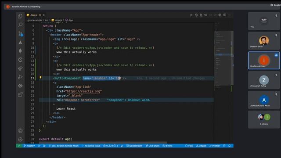Image resolution: width=281 pixels, height=158 pixels.
Task: Click Live Share in the status bar
Action: (x=152, y=146)
